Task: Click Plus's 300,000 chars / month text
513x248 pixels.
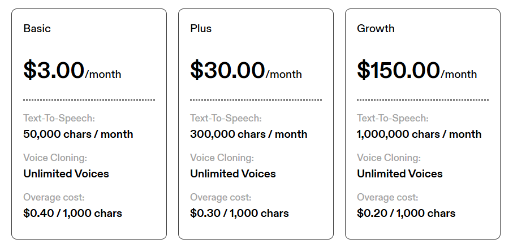Action: tap(248, 134)
